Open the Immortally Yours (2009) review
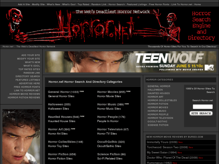The width and height of the screenshot is (219, 164). click(x=162, y=142)
